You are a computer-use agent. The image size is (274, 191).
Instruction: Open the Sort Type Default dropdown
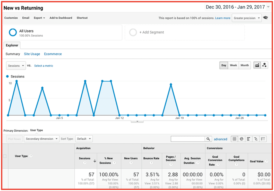click(84, 139)
